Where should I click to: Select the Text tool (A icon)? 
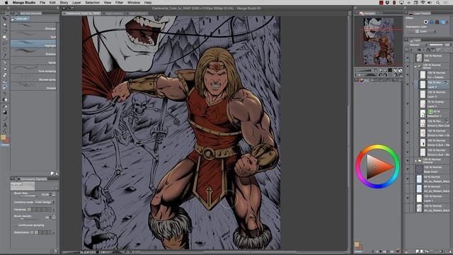click(5, 125)
